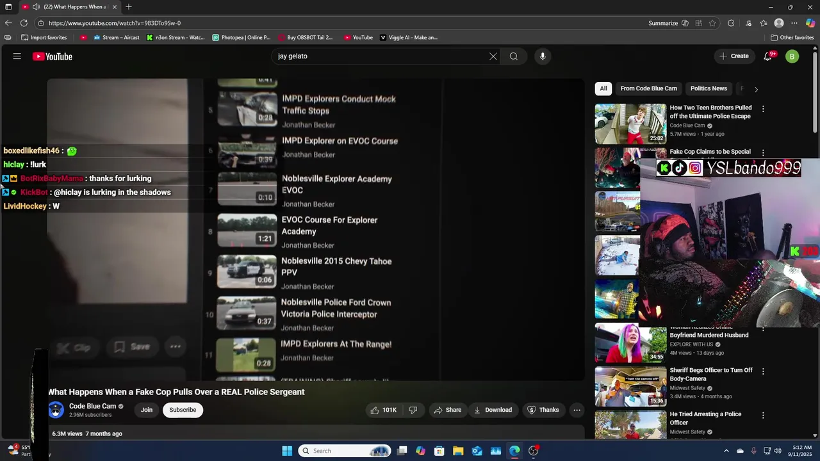Go to the YouTube home logo
Viewport: 820px width, 461px height.
pos(53,56)
